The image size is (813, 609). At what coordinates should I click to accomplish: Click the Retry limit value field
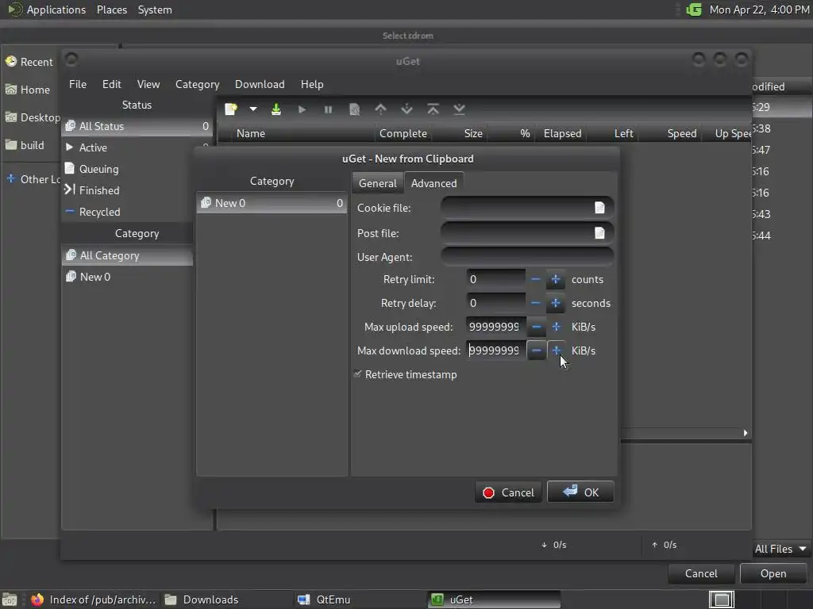coord(495,280)
